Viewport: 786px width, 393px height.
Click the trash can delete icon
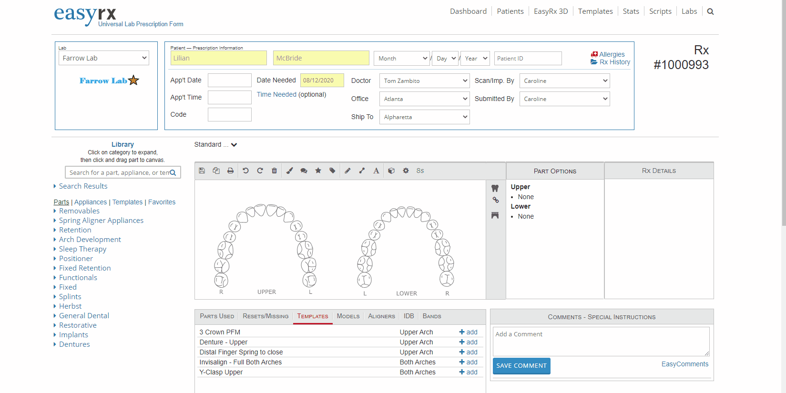[x=274, y=171]
